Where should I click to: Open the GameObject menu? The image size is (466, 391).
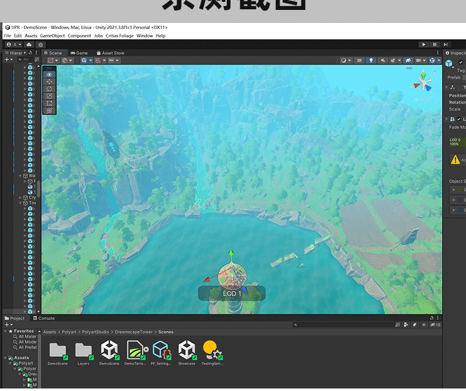click(52, 35)
